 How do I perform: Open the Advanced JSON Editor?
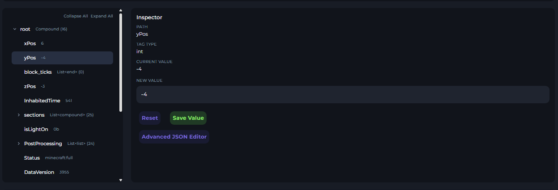[174, 137]
